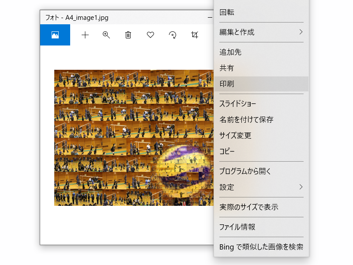Select 追加先 in the menu
353x265 pixels.
[261, 52]
